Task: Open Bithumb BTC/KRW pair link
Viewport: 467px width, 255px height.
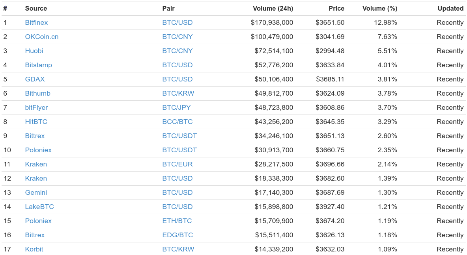Action: coord(178,93)
